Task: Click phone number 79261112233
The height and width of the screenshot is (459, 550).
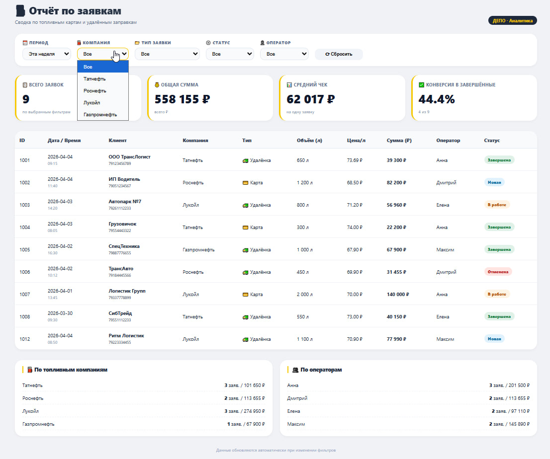Action: [120, 209]
